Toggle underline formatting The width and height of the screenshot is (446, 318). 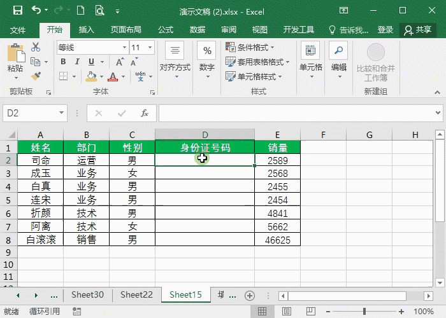[91, 62]
